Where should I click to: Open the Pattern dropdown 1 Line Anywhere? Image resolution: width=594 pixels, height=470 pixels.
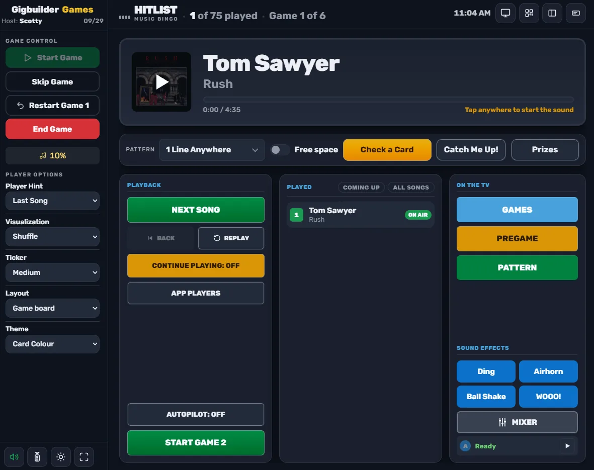212,150
